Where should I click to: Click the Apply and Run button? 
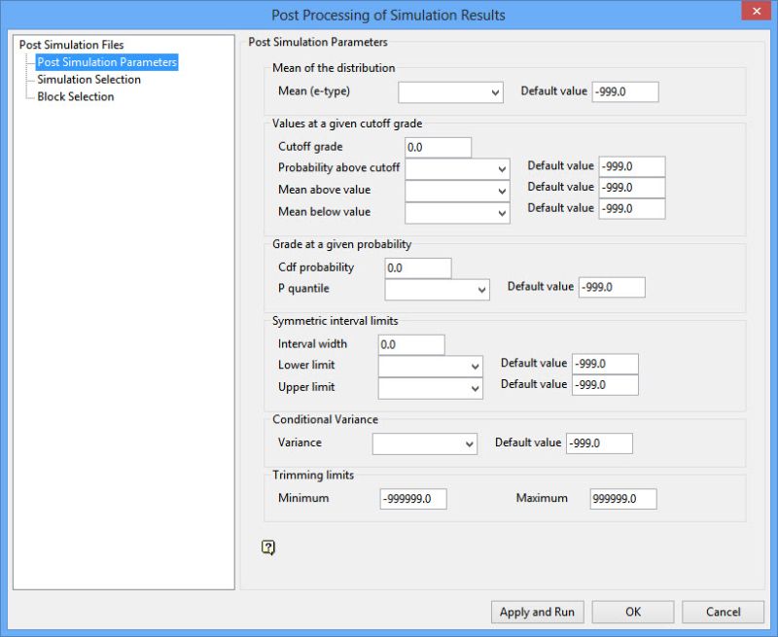[x=536, y=612]
